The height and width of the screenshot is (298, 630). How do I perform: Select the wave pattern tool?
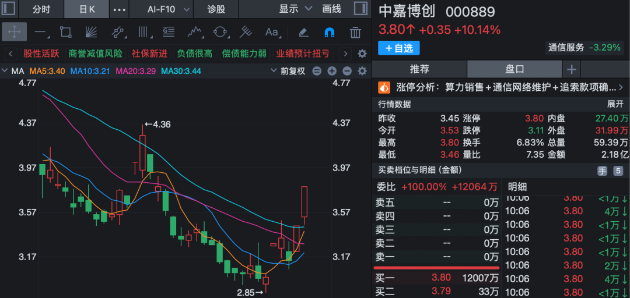(x=194, y=32)
